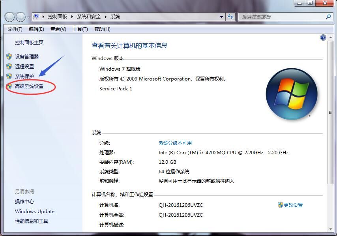Go to 控制面板主页
Viewport: 337px width, 236px height.
pyautogui.click(x=29, y=43)
